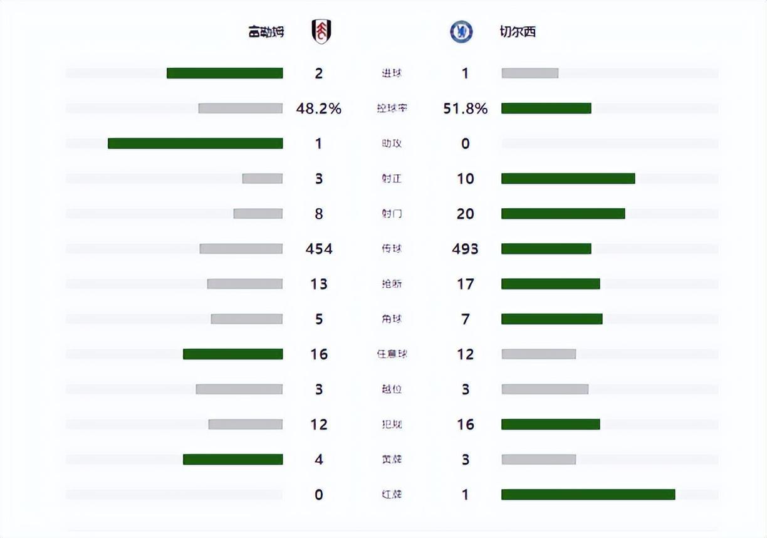767x538 pixels.
Task: Click the 控球率 stat label
Action: (392, 108)
